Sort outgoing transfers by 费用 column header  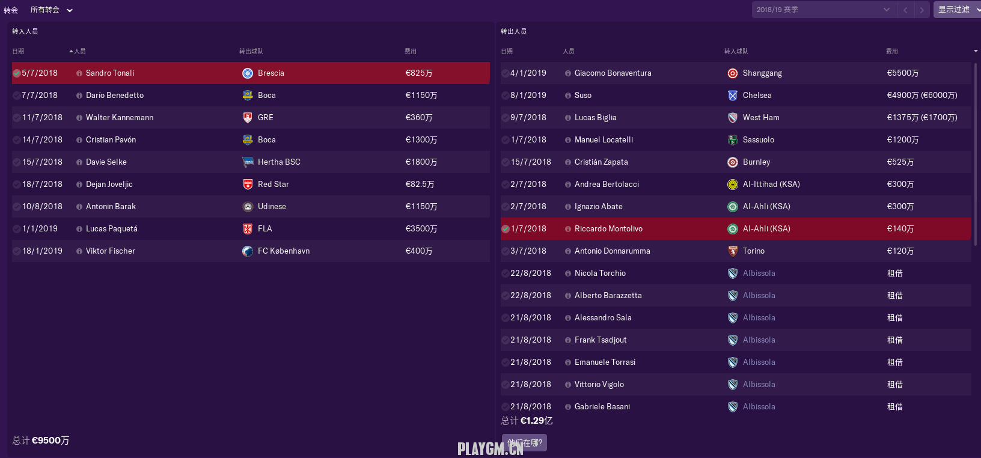(x=891, y=52)
